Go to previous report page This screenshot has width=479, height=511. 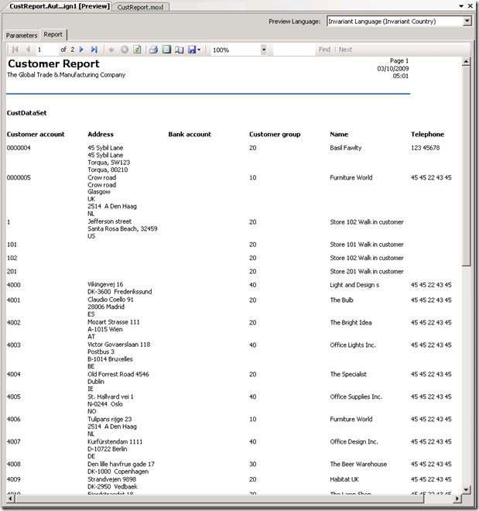click(x=28, y=50)
